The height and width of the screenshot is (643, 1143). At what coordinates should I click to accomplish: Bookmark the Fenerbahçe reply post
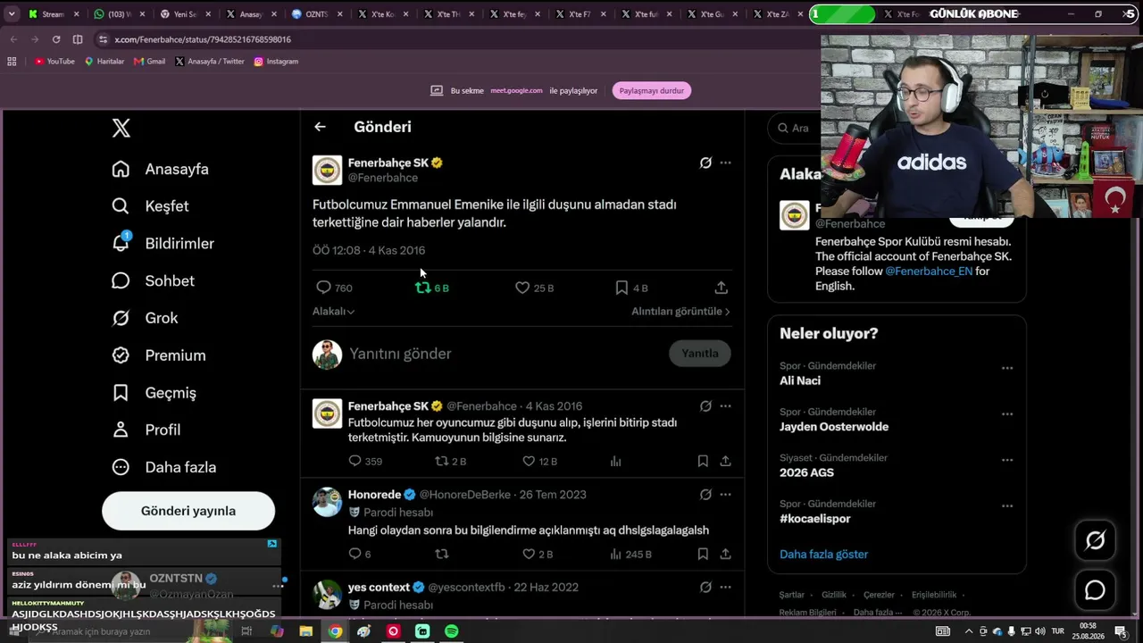pyautogui.click(x=703, y=461)
